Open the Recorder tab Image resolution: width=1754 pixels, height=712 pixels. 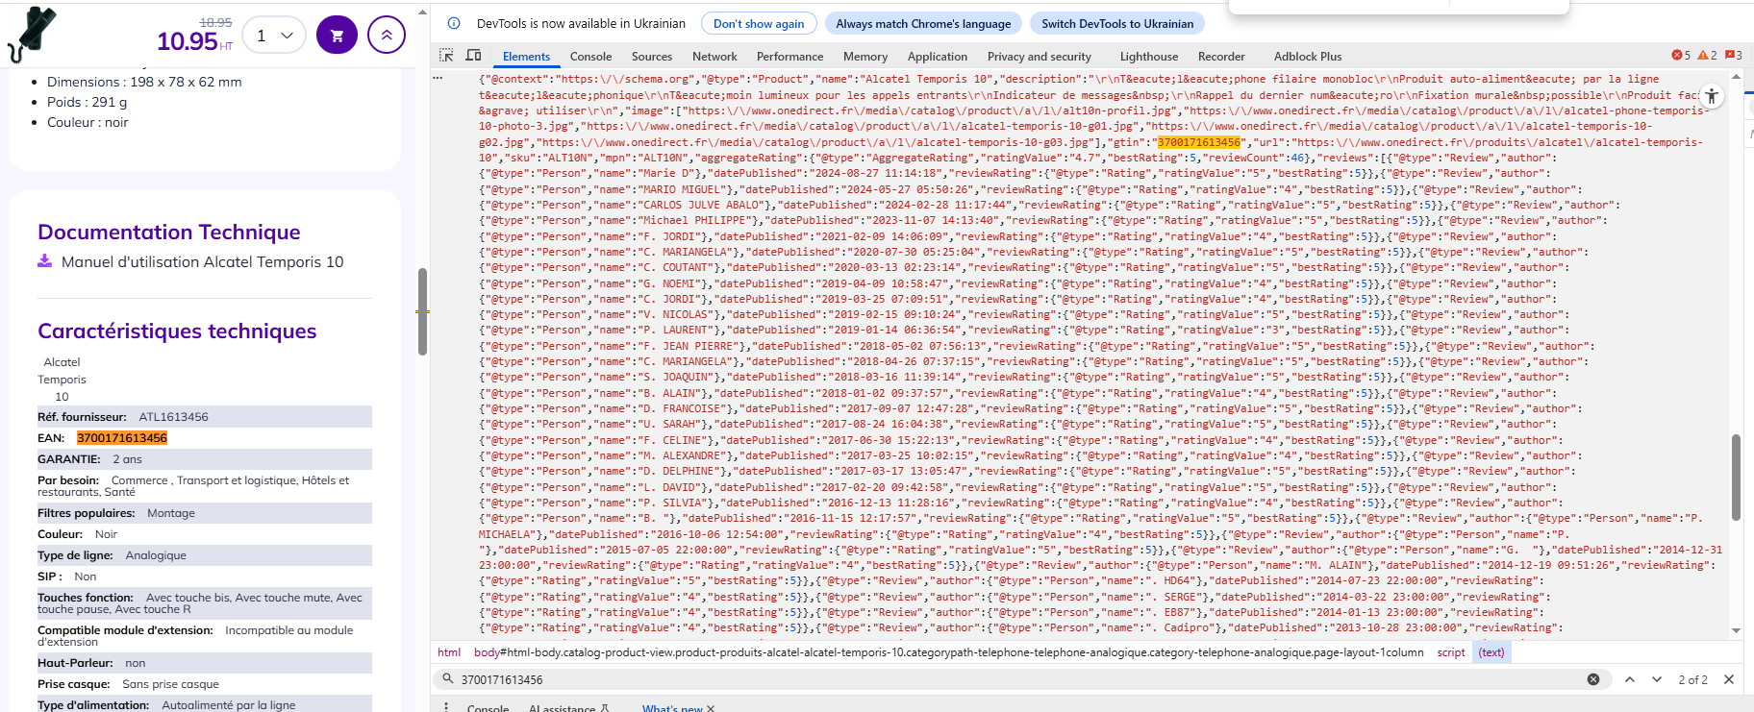coord(1221,57)
